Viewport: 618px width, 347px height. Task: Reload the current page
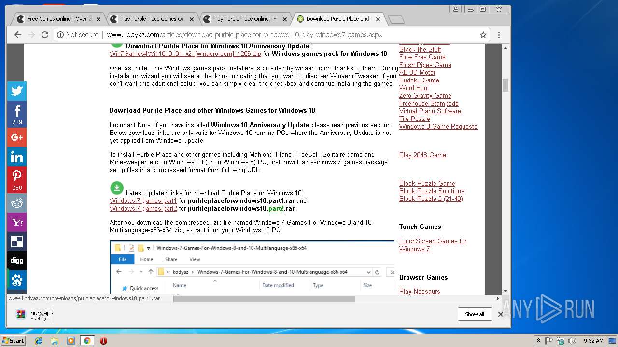pyautogui.click(x=45, y=35)
